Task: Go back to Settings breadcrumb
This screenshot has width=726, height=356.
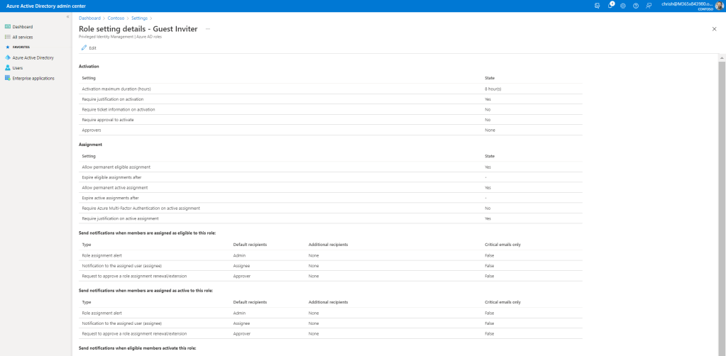Action: [x=140, y=17]
